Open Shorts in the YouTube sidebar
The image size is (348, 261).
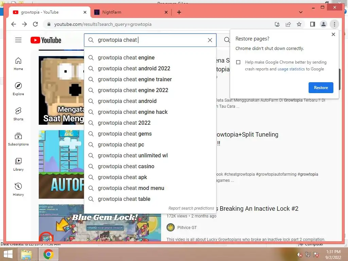click(18, 114)
